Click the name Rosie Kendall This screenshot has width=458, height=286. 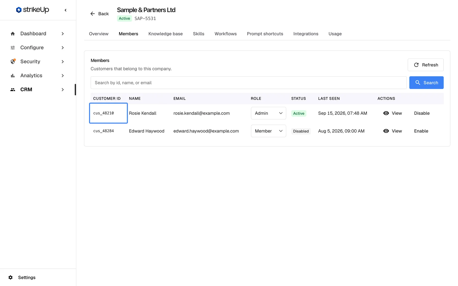pos(142,113)
